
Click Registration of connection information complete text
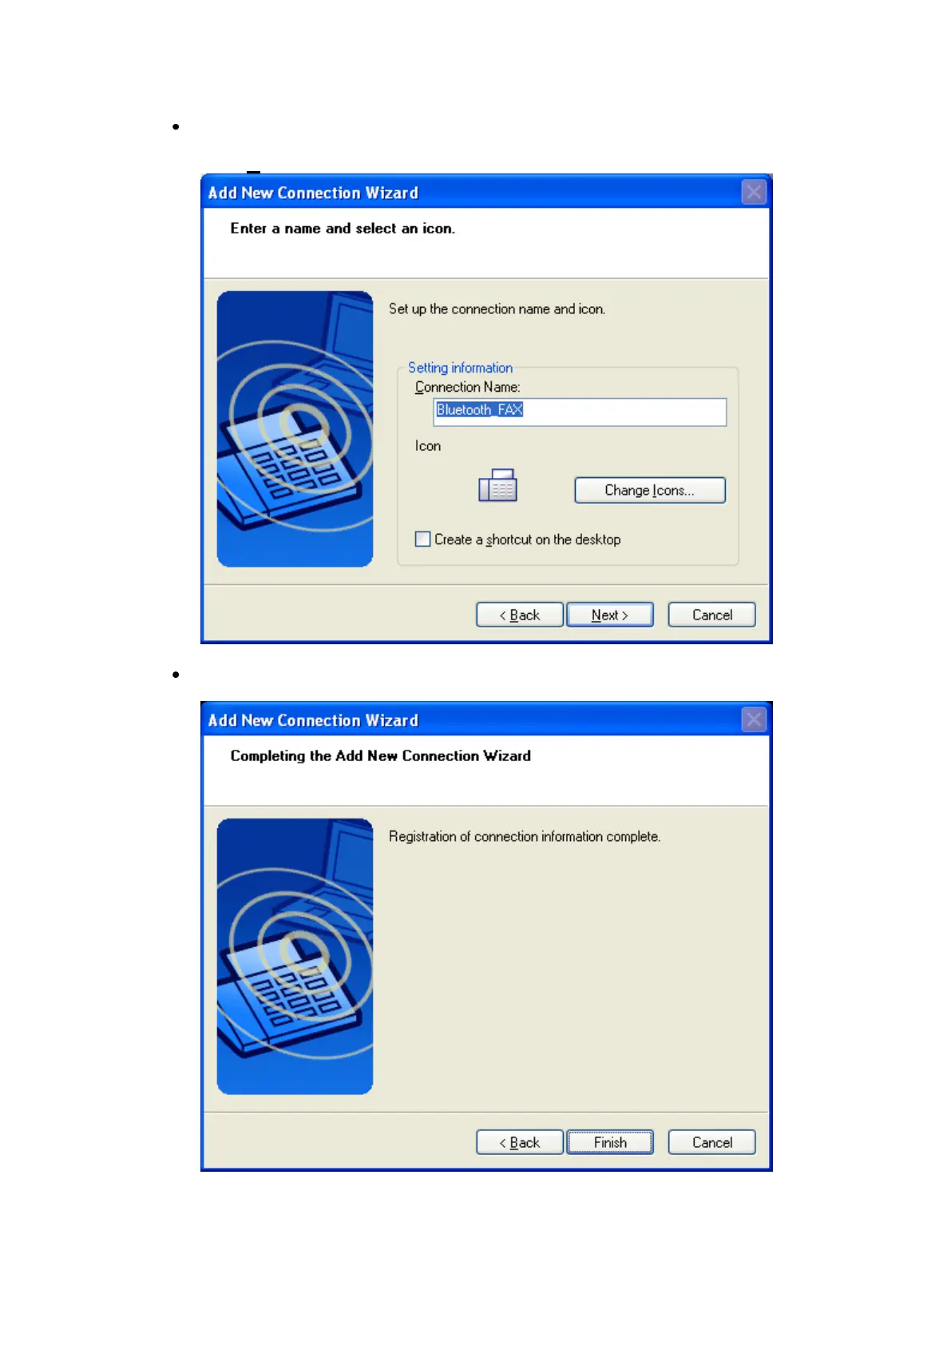(x=525, y=837)
